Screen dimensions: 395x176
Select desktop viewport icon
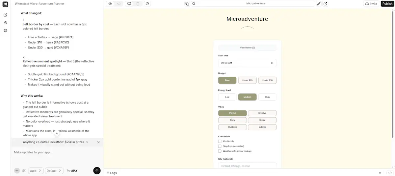coord(129,4)
